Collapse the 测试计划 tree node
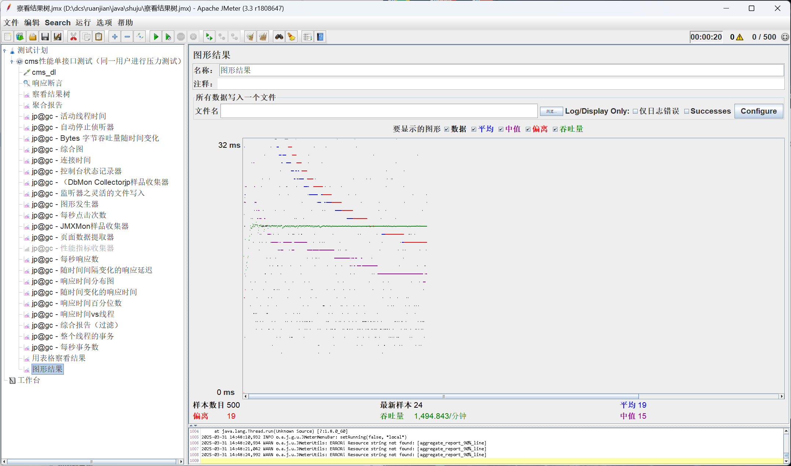791x466 pixels. point(5,50)
